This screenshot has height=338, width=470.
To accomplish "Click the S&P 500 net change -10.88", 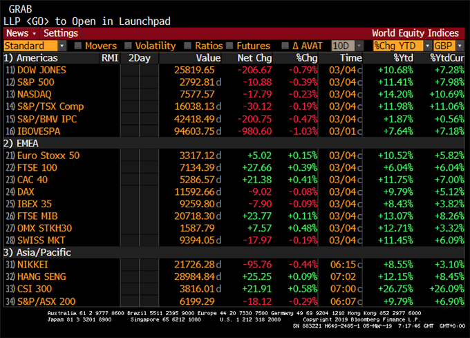I will tap(258, 82).
